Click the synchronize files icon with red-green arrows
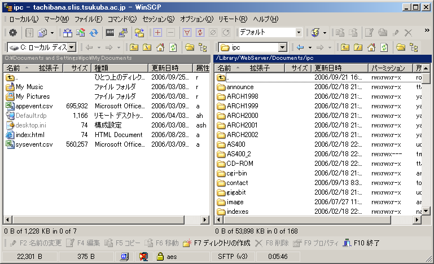The height and width of the screenshot is (264, 434). [x=81, y=33]
